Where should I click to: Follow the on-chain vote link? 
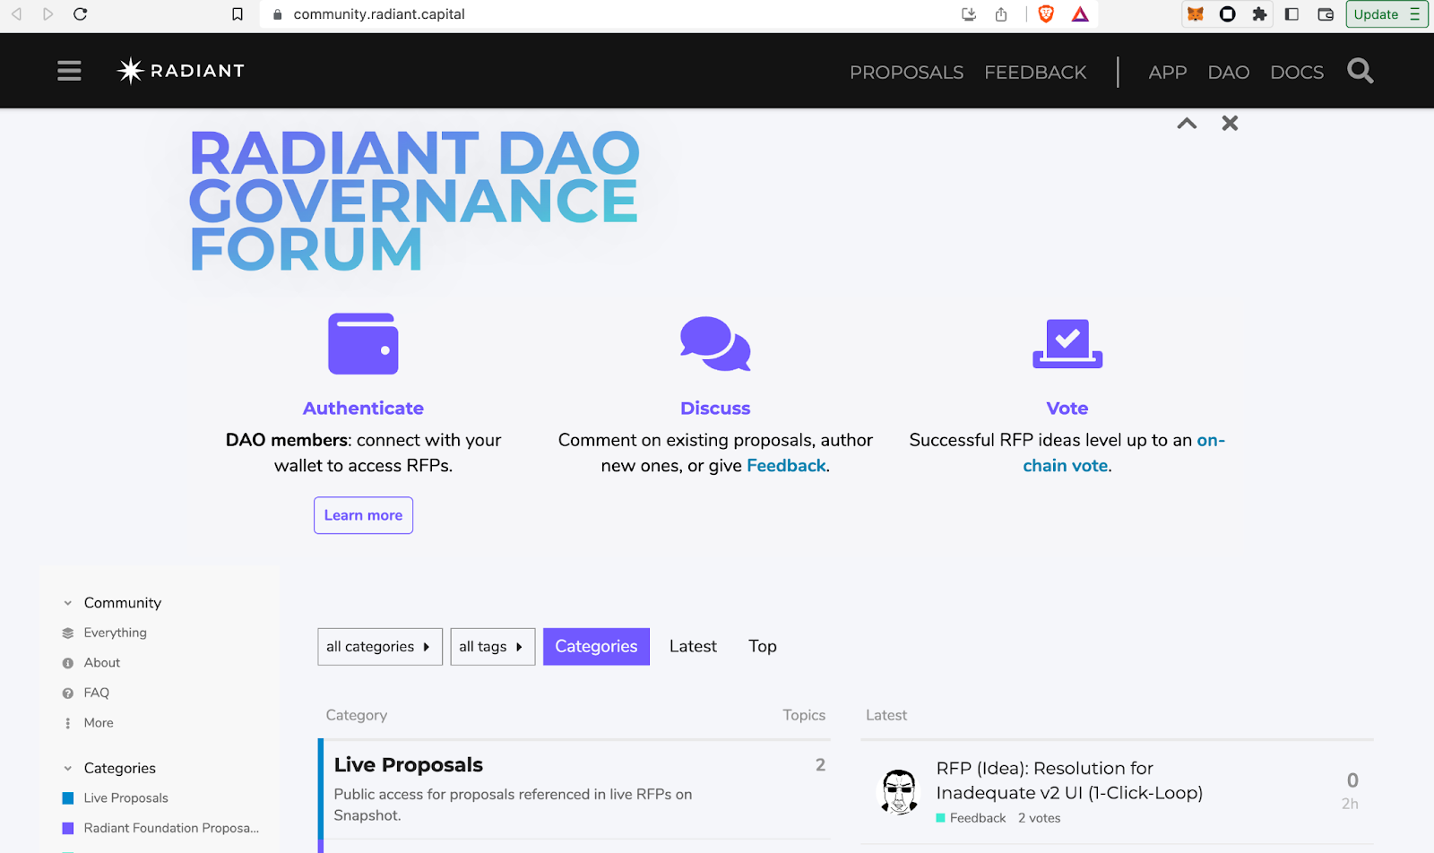tap(1124, 452)
